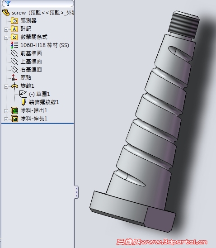Screen dimensions: 216x248
Task: Click the panel collapse handle arrows
Action: [x=76, y=192]
